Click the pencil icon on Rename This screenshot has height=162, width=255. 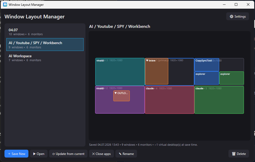coord(120,154)
